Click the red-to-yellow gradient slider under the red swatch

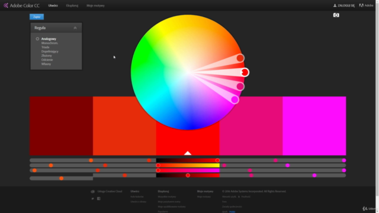tap(188, 166)
